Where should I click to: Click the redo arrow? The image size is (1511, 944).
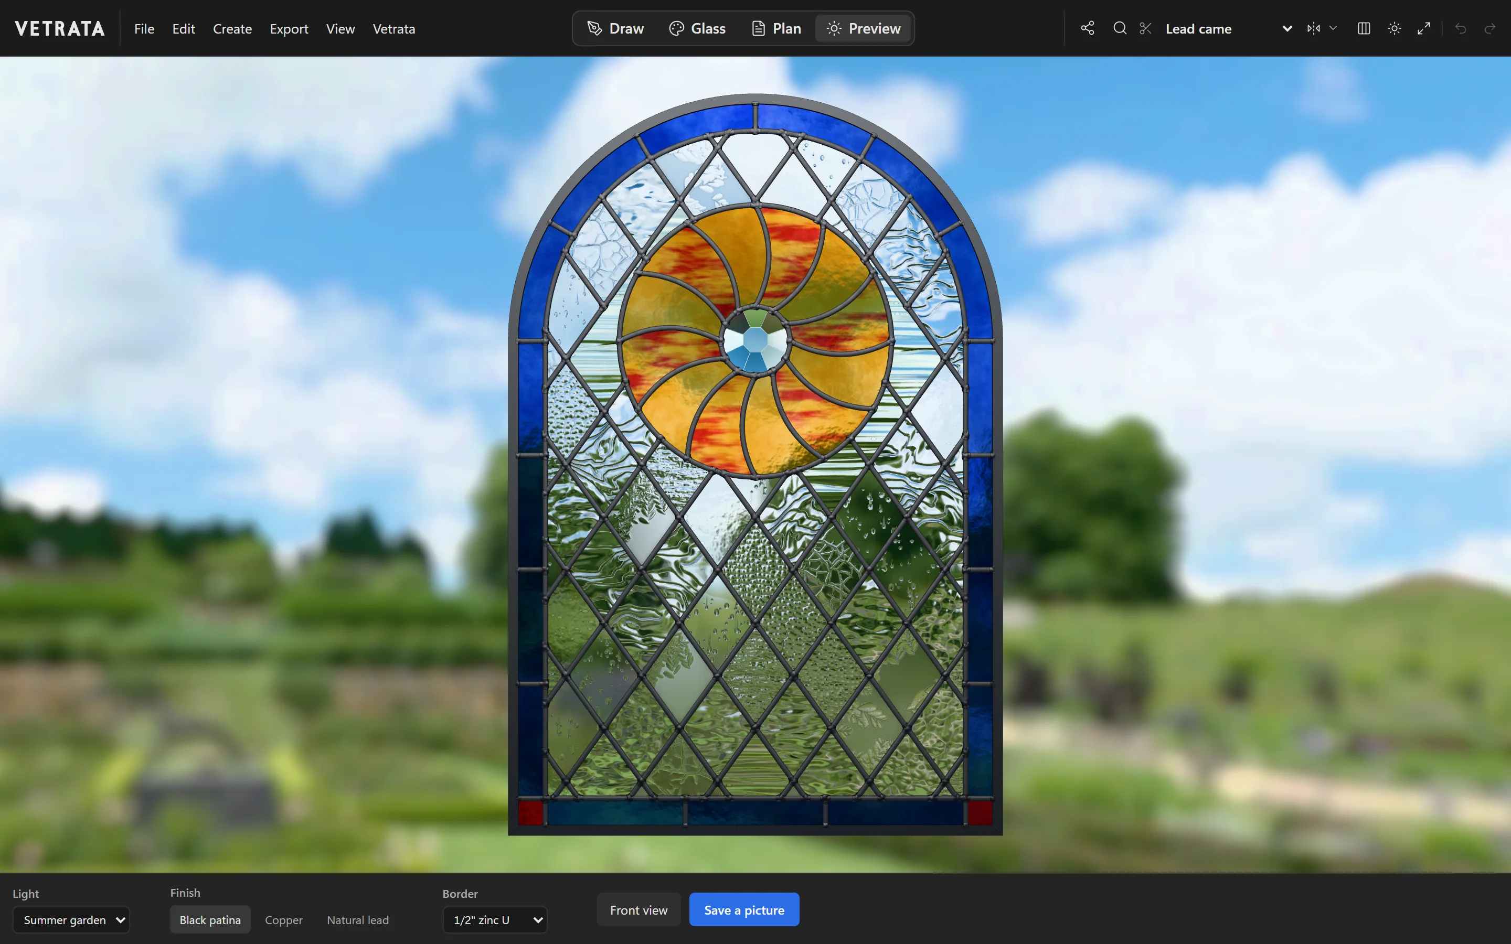1490,29
